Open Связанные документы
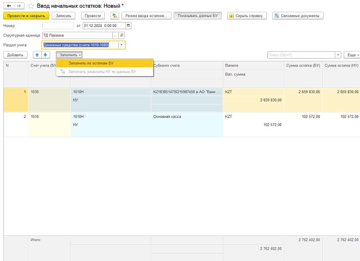The image size is (360, 261). [x=297, y=16]
